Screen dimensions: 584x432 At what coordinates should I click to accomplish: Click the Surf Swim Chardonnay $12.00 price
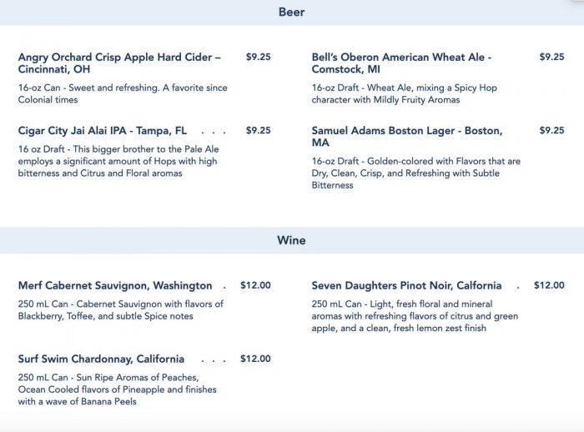click(255, 359)
